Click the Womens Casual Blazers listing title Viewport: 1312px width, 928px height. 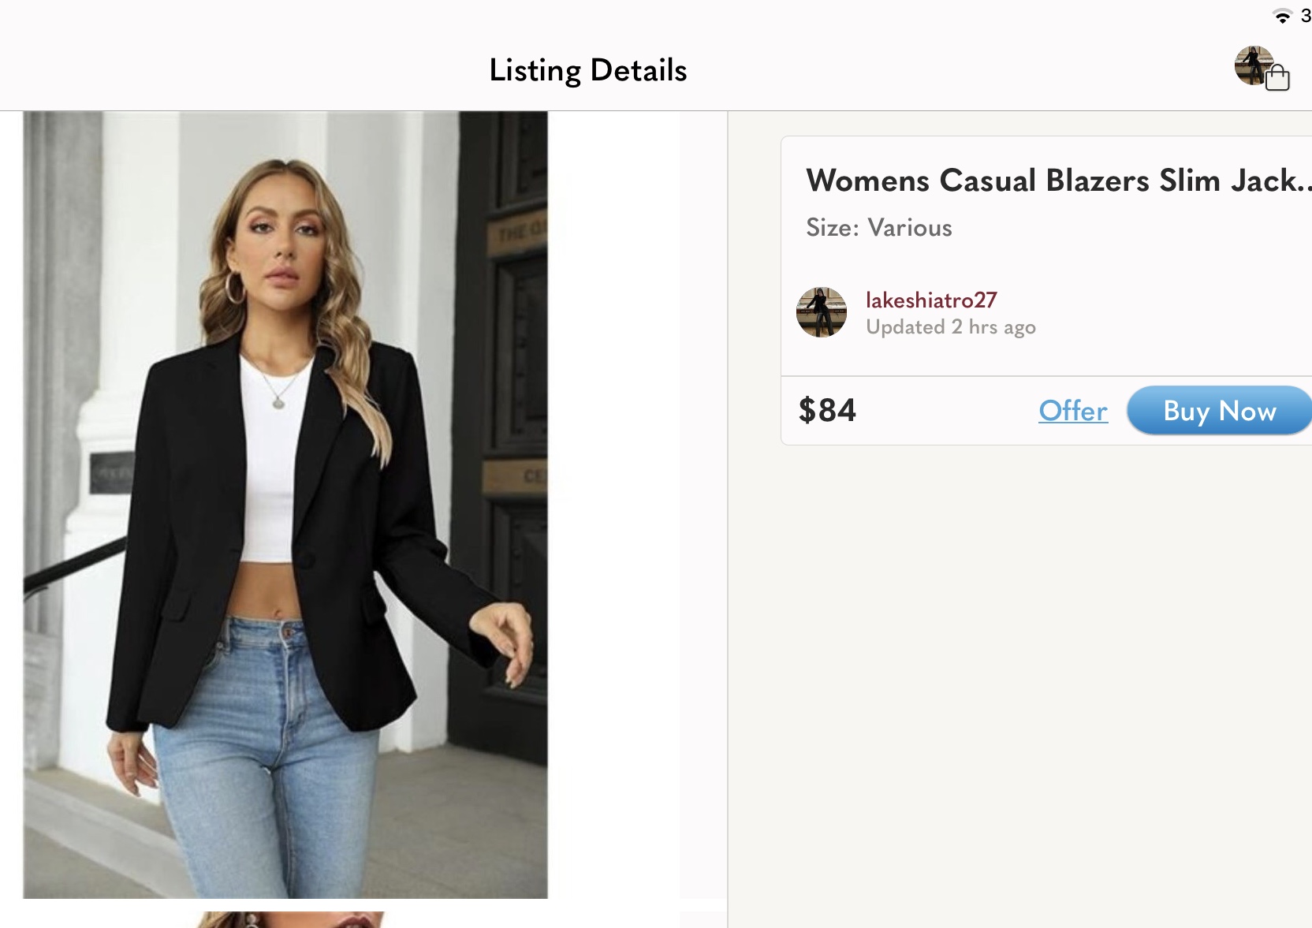point(1058,181)
